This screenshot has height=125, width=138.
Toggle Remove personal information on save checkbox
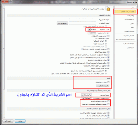pos(108,55)
